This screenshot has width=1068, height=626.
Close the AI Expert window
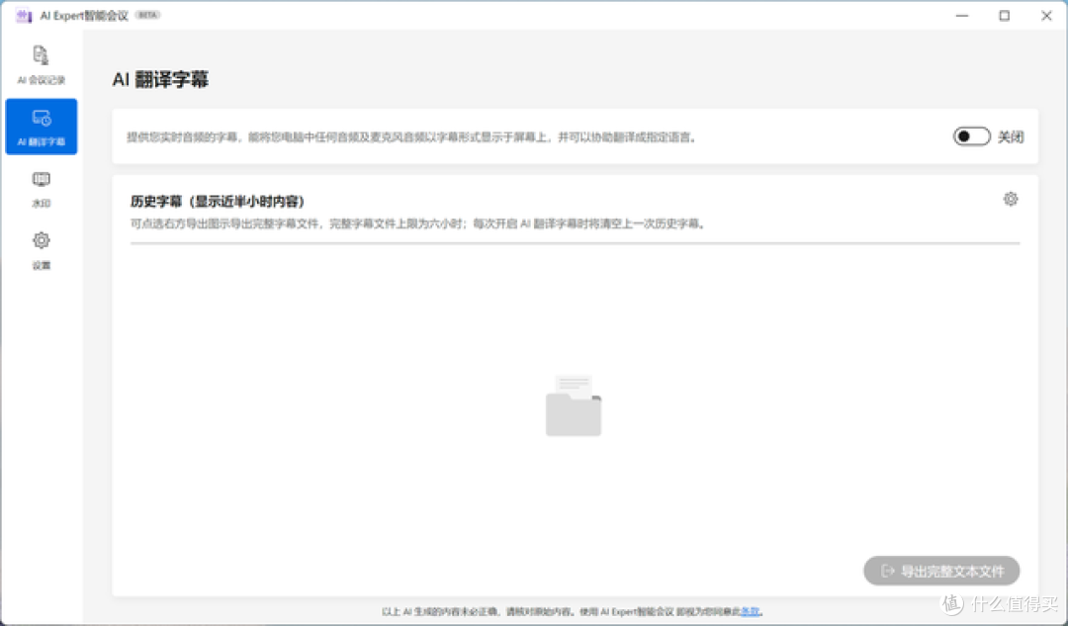coord(1046,15)
